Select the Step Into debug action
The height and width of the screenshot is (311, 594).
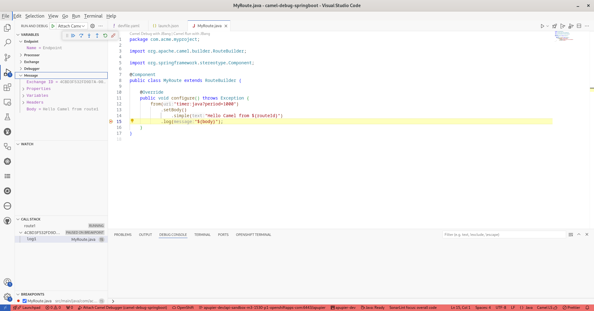tap(89, 36)
